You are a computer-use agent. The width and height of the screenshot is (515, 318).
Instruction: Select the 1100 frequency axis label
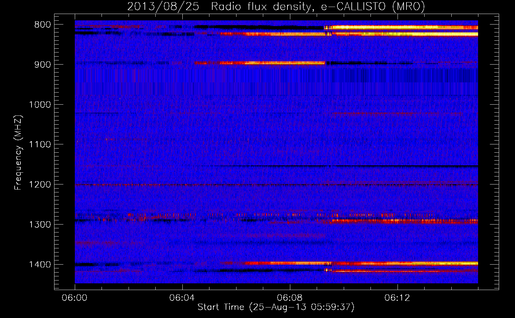[x=40, y=145]
